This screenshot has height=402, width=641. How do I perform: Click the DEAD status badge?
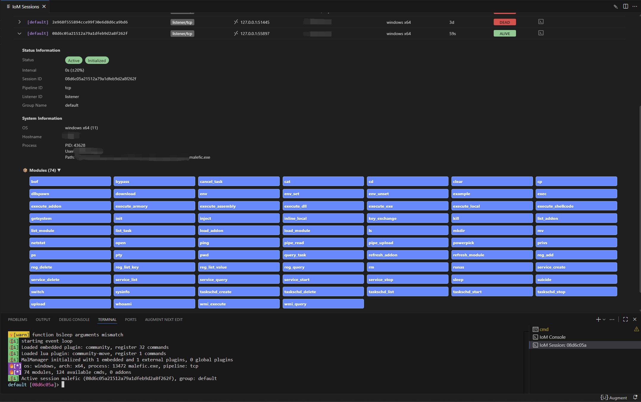[505, 22]
